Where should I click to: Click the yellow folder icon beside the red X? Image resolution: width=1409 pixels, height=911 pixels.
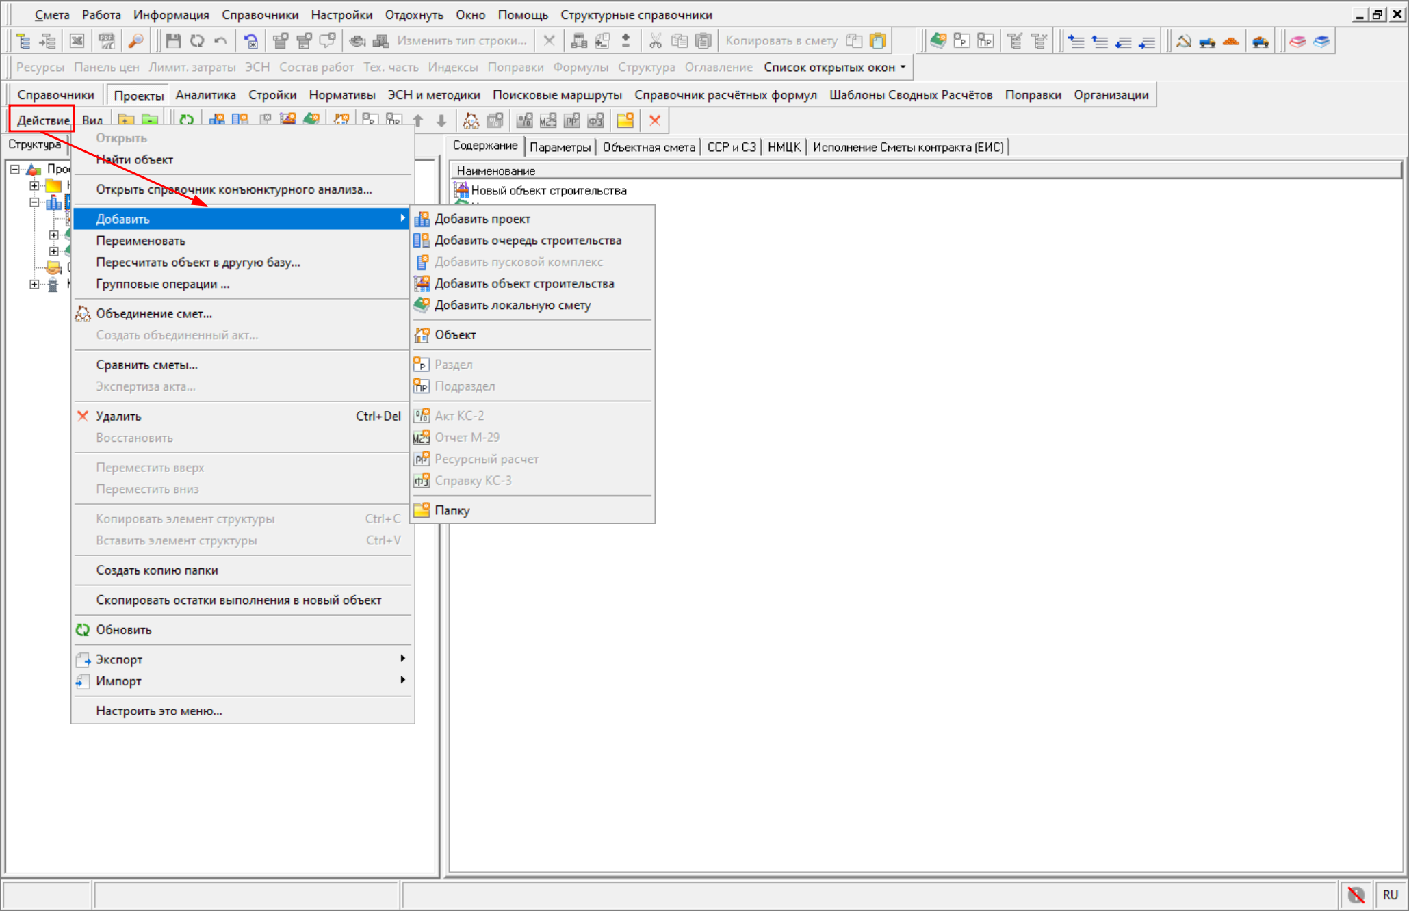click(x=625, y=120)
